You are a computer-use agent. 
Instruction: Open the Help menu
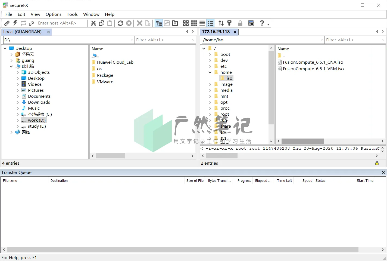tap(110, 14)
